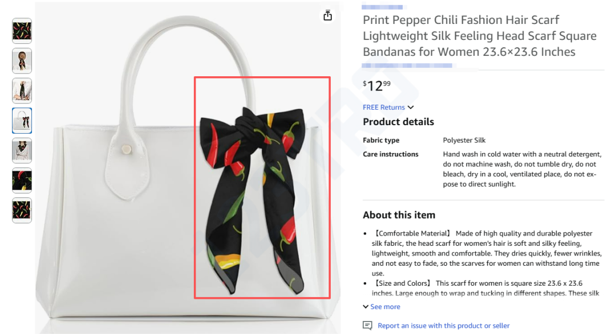Select the first chili pattern thumbnail
Viewport: 616px width, 334px height.
[x=22, y=31]
